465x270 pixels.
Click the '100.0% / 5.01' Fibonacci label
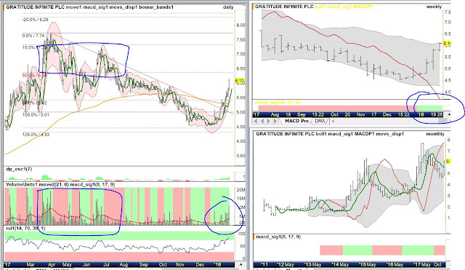coord(36,115)
